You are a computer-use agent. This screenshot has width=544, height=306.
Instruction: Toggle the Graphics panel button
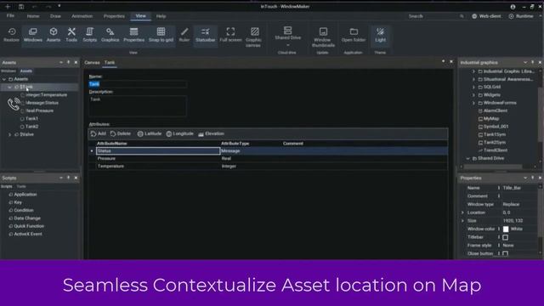[x=110, y=35]
